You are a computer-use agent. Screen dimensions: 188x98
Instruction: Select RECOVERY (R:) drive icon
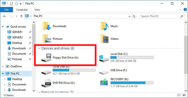(x=104, y=82)
